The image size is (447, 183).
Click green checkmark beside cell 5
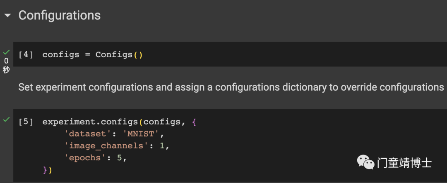(x=6, y=120)
